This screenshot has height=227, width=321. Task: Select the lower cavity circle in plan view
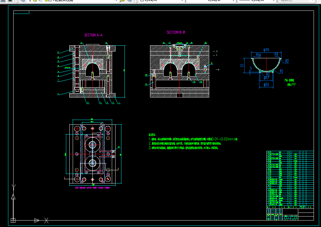[x=92, y=163]
